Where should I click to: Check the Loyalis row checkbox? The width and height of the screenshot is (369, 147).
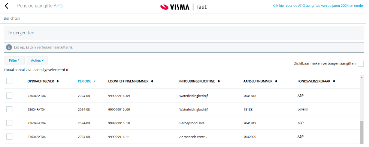[x=9, y=109]
